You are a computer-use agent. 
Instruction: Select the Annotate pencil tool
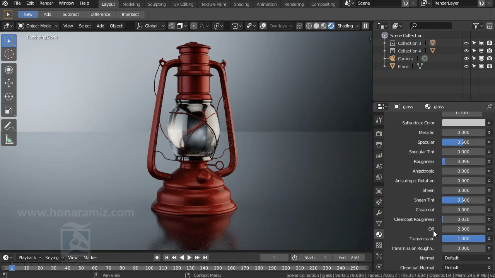click(x=9, y=126)
